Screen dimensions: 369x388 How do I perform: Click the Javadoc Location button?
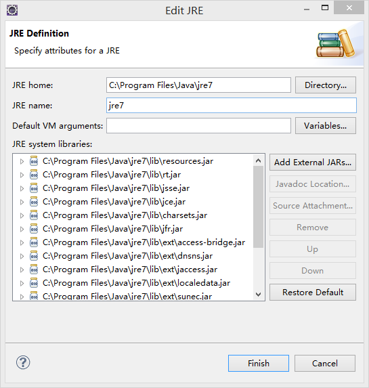point(313,184)
